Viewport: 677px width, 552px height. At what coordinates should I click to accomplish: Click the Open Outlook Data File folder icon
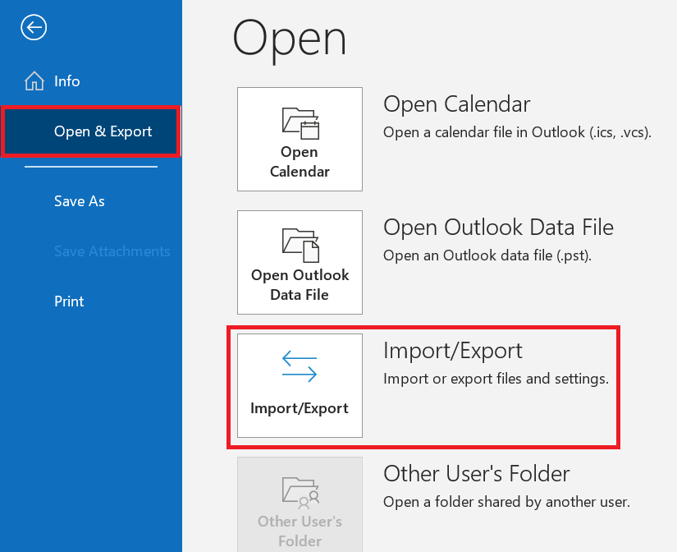pyautogui.click(x=300, y=245)
